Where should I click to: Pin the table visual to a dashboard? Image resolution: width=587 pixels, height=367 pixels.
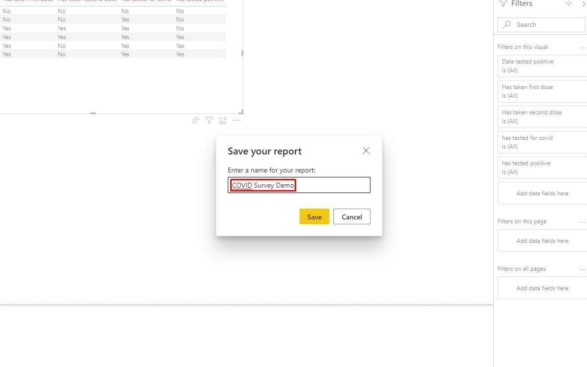click(x=195, y=120)
